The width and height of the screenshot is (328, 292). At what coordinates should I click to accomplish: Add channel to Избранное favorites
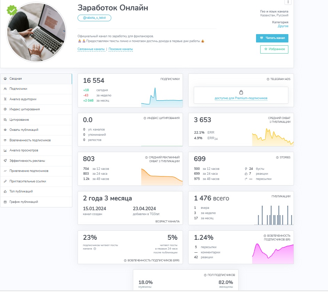pyautogui.click(x=274, y=49)
